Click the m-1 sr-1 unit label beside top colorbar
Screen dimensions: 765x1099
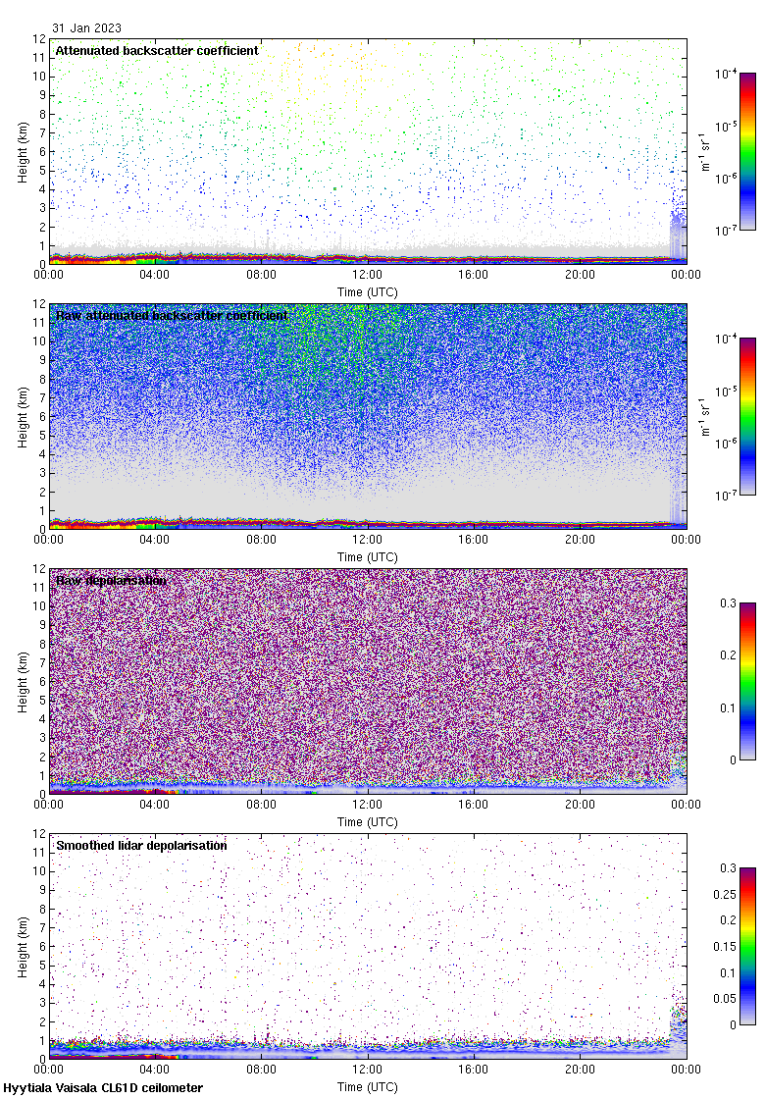705,151
